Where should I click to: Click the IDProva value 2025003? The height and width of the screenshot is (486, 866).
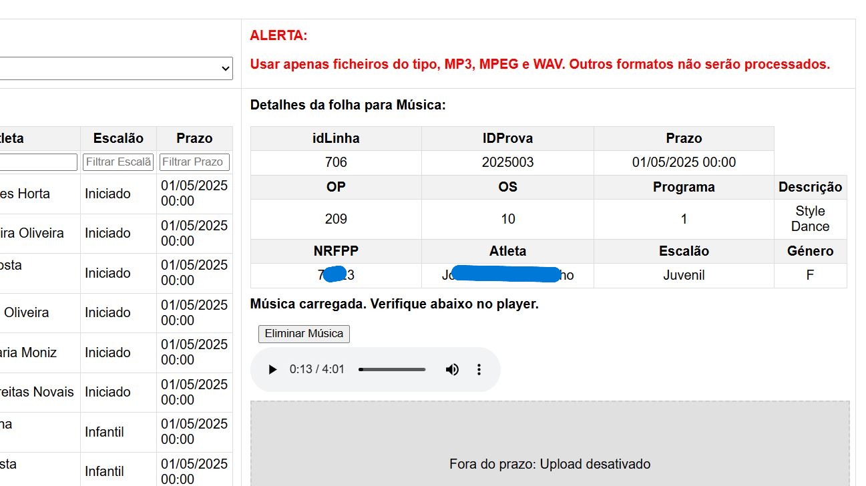pos(507,162)
